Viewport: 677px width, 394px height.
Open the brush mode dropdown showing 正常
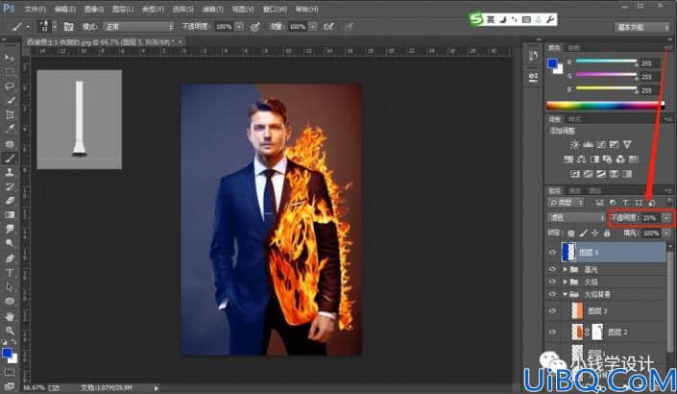click(138, 27)
